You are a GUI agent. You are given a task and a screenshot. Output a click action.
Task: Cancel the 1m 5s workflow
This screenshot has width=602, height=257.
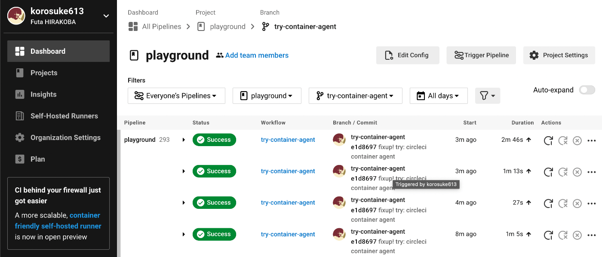[x=577, y=235]
